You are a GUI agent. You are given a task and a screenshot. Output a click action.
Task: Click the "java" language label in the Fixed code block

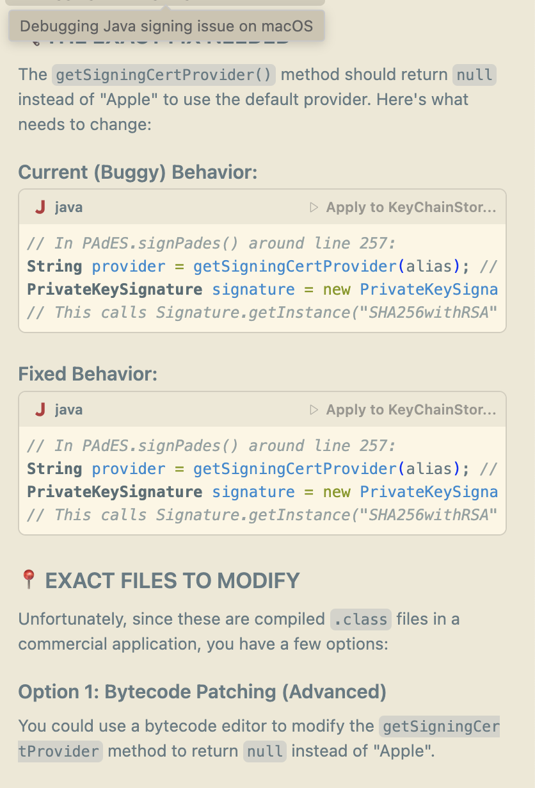[x=68, y=410]
